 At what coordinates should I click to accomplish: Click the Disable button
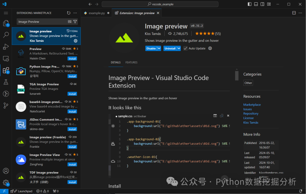[x=151, y=49]
